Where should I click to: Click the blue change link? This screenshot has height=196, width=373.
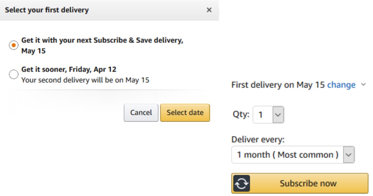[x=341, y=85]
